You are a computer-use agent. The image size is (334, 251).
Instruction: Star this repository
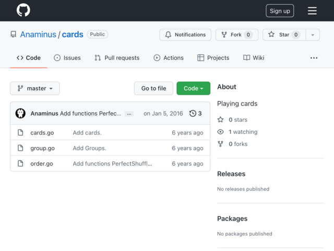tap(284, 35)
